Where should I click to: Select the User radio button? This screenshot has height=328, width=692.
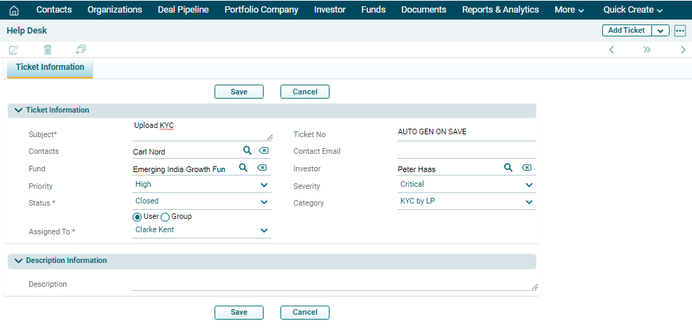click(x=137, y=217)
